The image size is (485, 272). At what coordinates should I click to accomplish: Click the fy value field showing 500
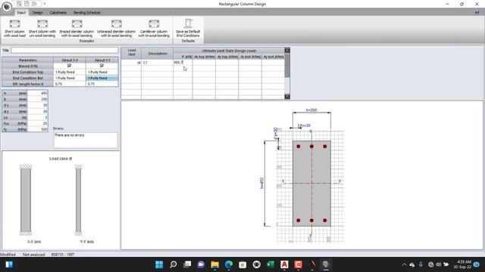(x=38, y=129)
